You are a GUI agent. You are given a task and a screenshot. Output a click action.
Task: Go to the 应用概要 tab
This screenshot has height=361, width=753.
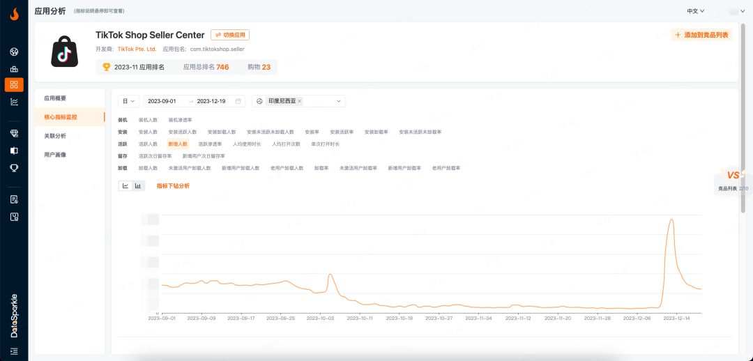point(55,98)
